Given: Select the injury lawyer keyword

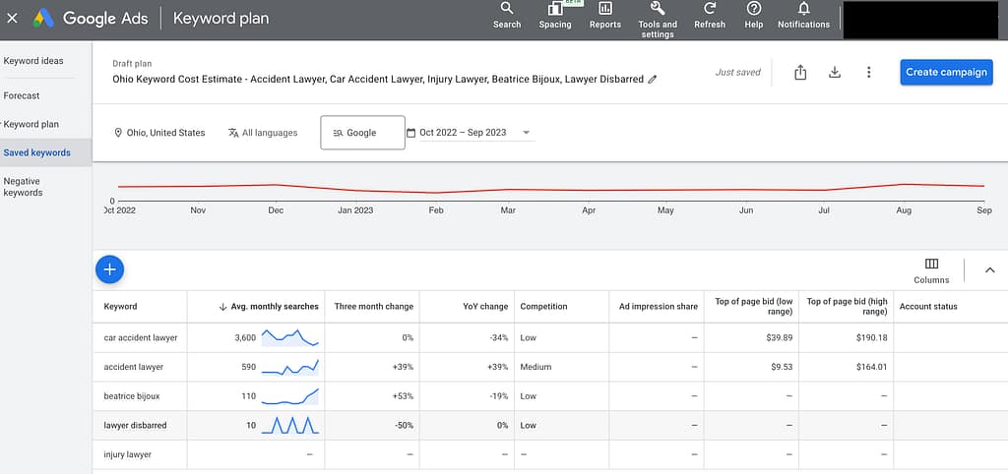Looking at the screenshot, I should [127, 454].
